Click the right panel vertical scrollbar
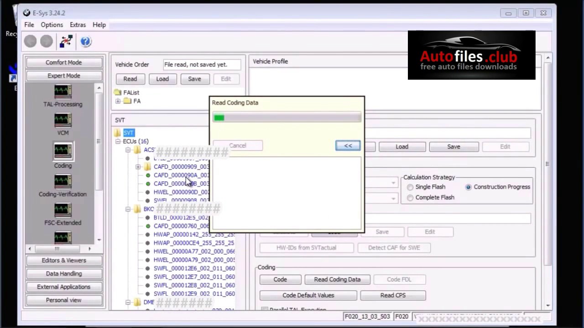 click(x=547, y=181)
